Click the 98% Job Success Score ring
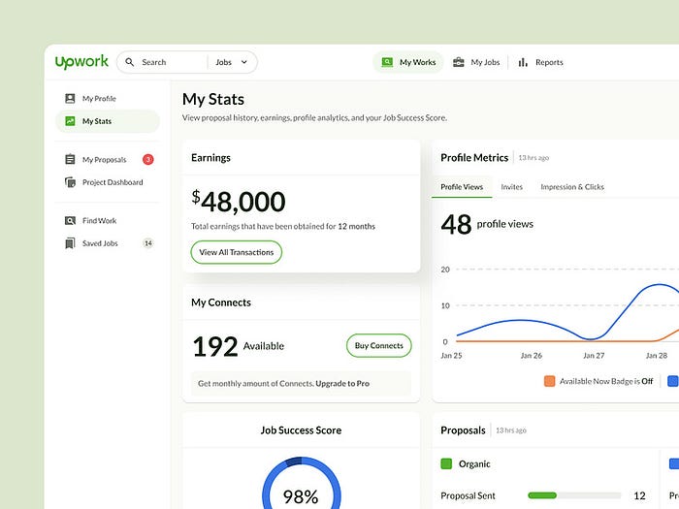This screenshot has width=679, height=509. tap(302, 483)
